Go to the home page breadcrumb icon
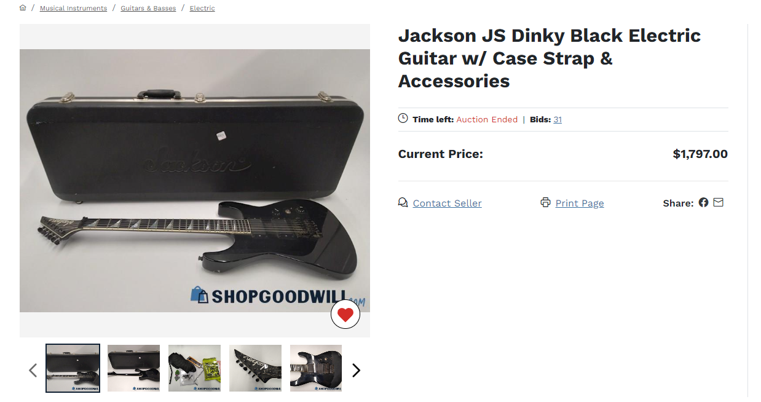 23,8
